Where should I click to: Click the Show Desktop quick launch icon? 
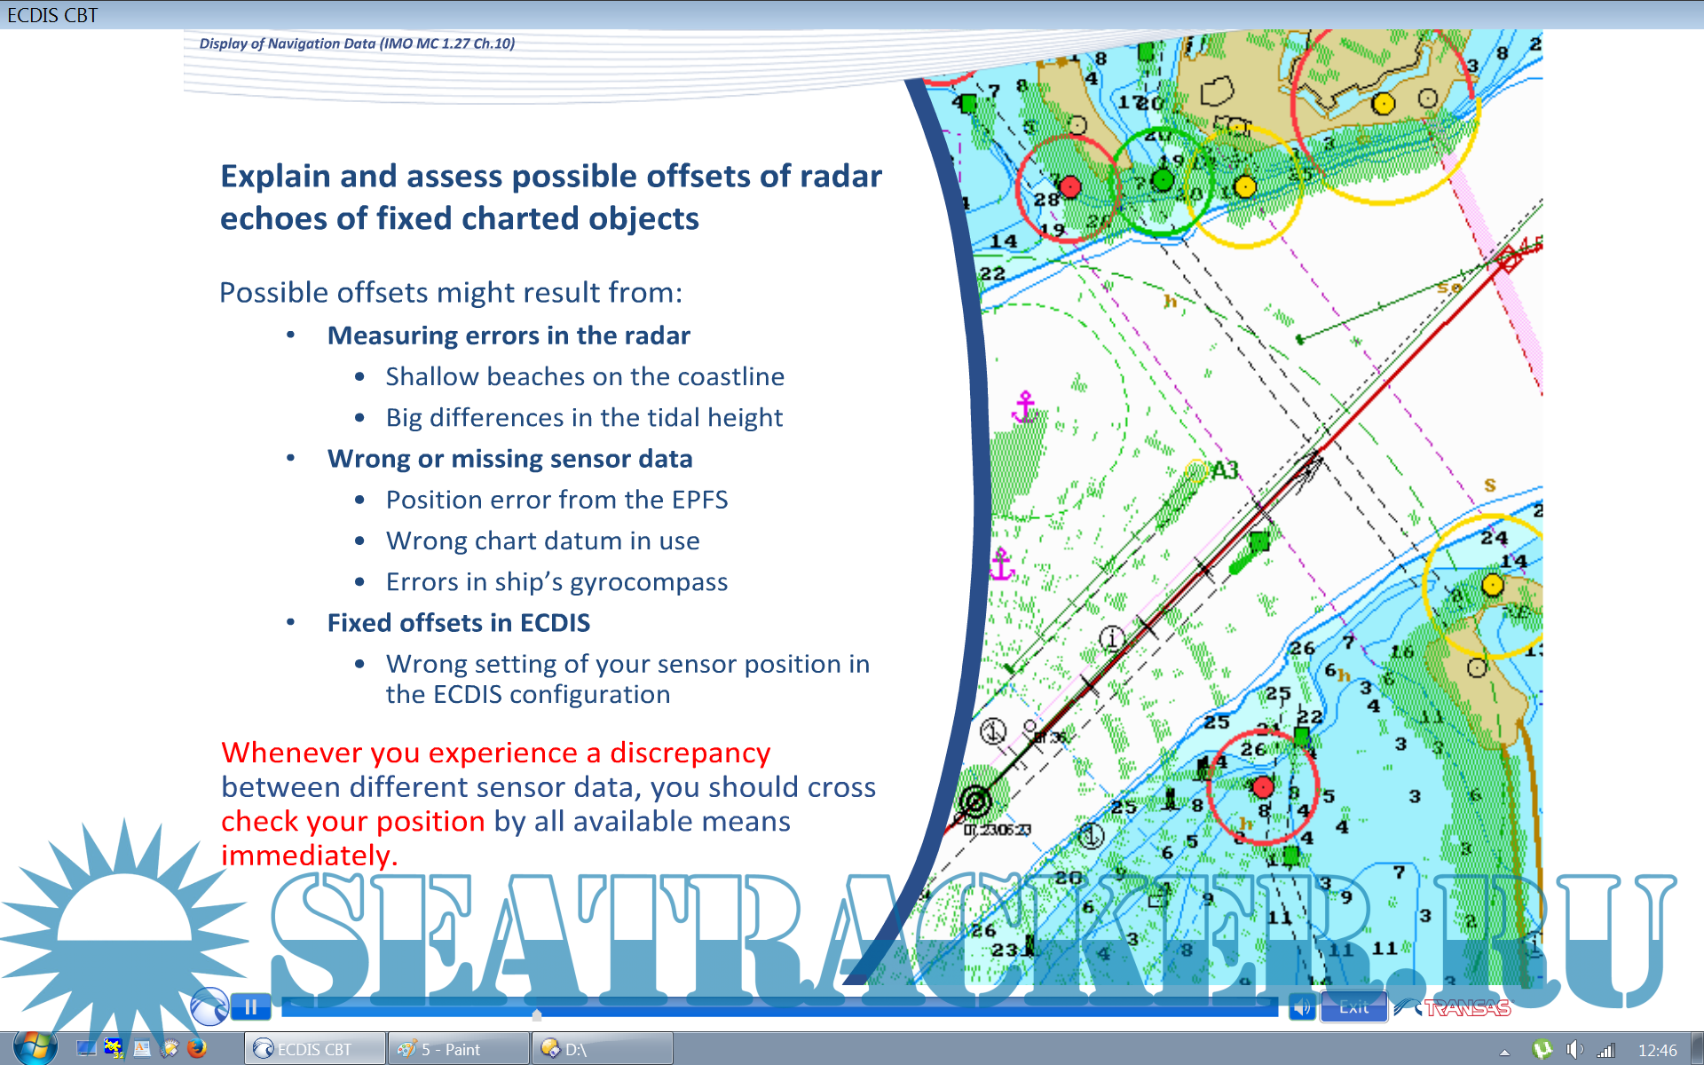[85, 1048]
